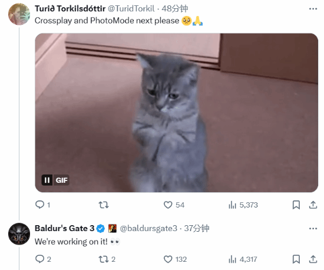This screenshot has width=324, height=270.
Task: Pause the cat GIF
Action: [x=47, y=180]
